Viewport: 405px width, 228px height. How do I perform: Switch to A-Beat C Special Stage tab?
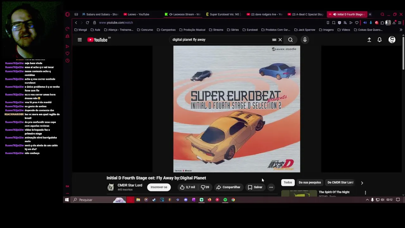coord(305,14)
